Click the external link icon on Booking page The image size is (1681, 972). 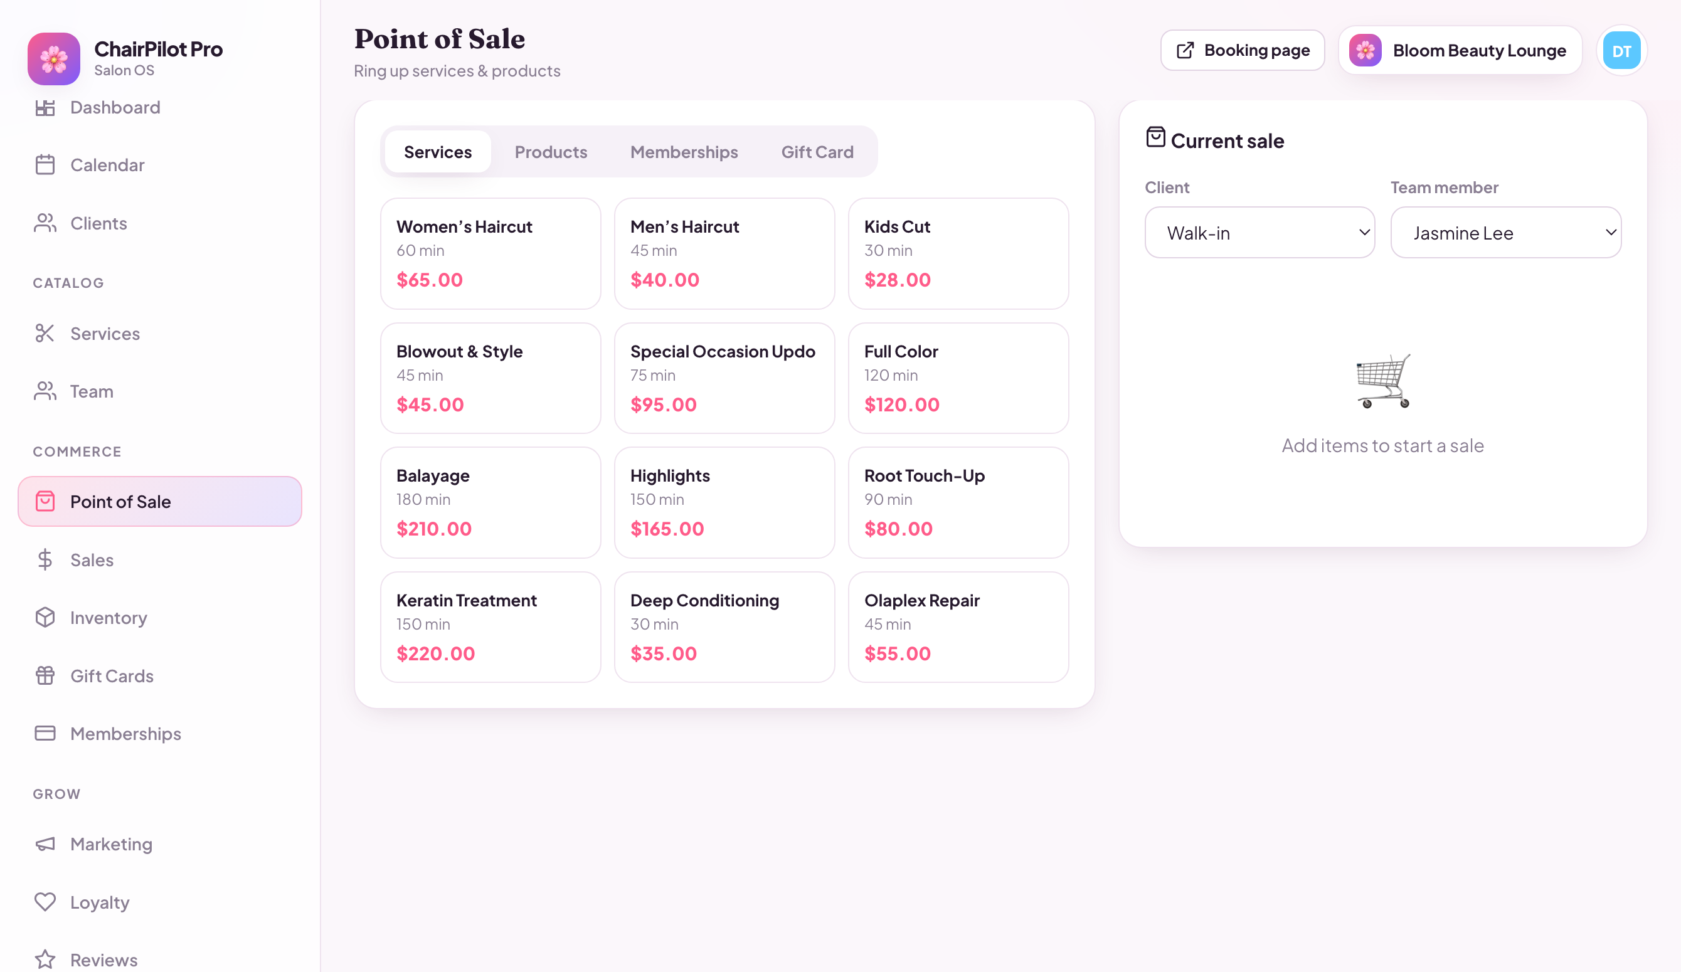coord(1185,51)
